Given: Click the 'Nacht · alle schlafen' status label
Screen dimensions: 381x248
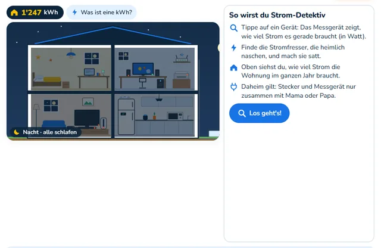Looking at the screenshot, I should click(x=45, y=132).
